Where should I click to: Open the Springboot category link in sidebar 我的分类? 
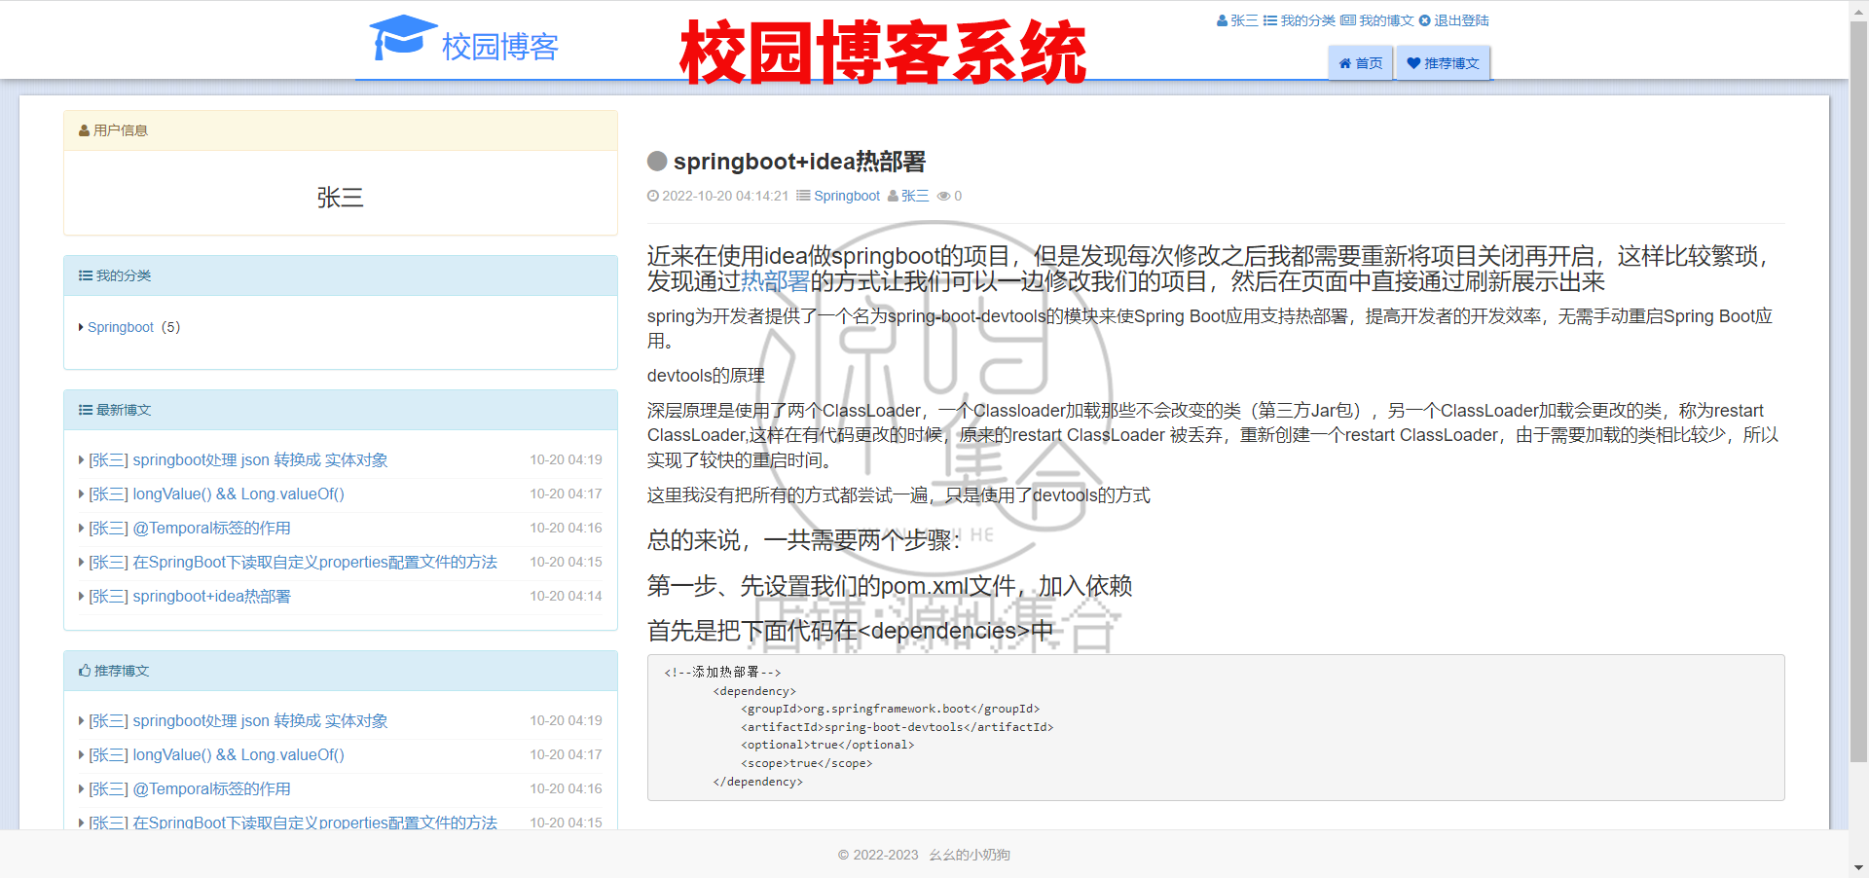coord(121,327)
